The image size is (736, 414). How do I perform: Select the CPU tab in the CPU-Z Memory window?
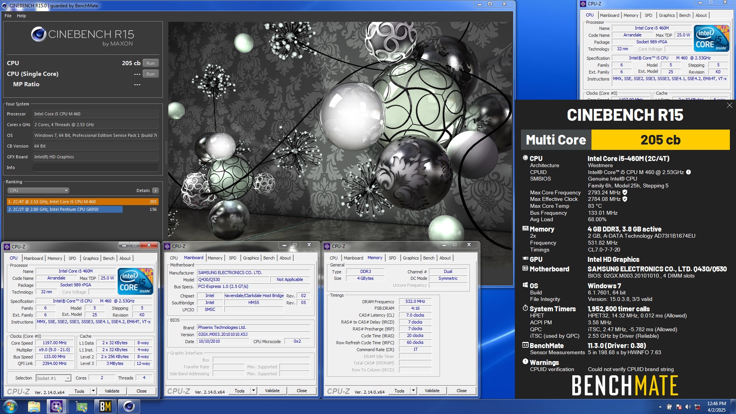click(x=333, y=258)
